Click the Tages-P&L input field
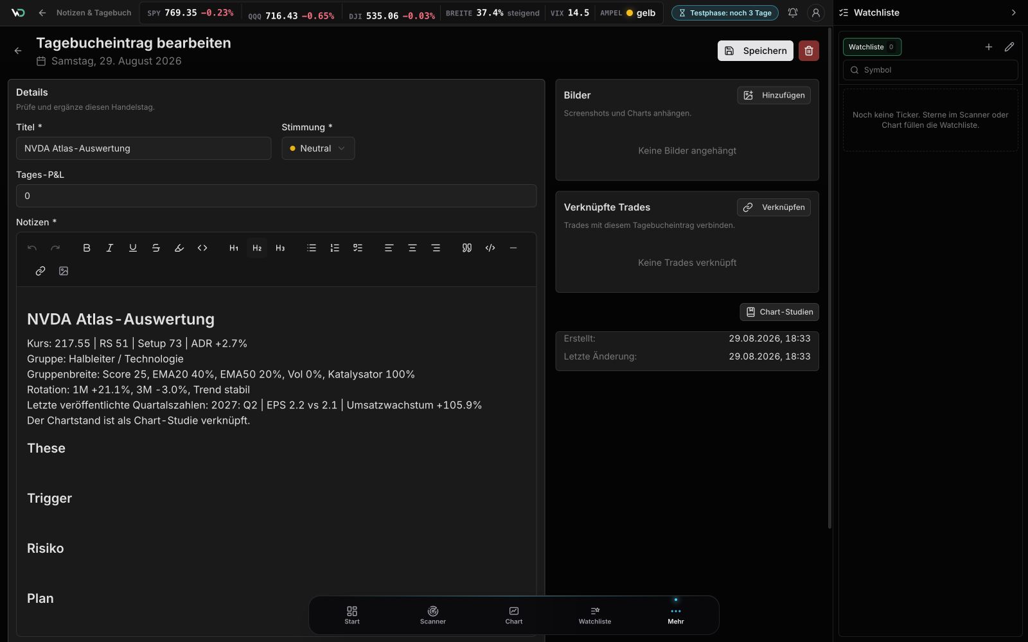The image size is (1028, 642). point(276,196)
